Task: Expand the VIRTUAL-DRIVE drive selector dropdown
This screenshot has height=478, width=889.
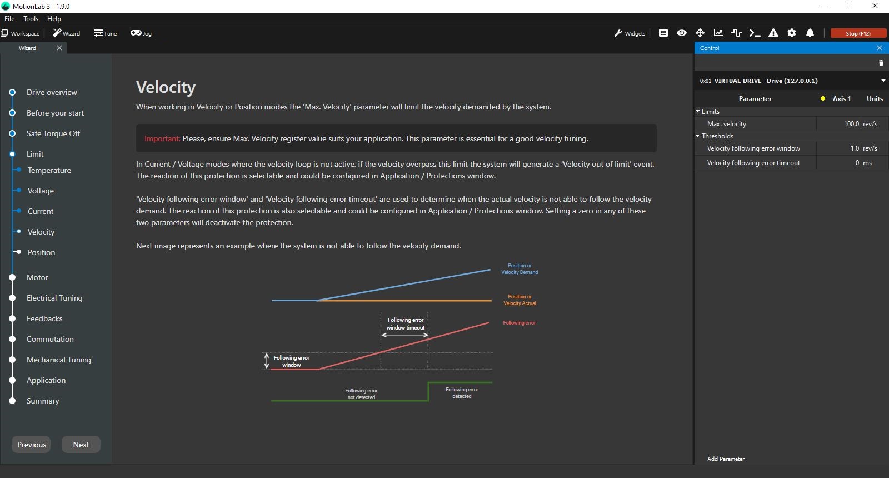Action: point(883,81)
